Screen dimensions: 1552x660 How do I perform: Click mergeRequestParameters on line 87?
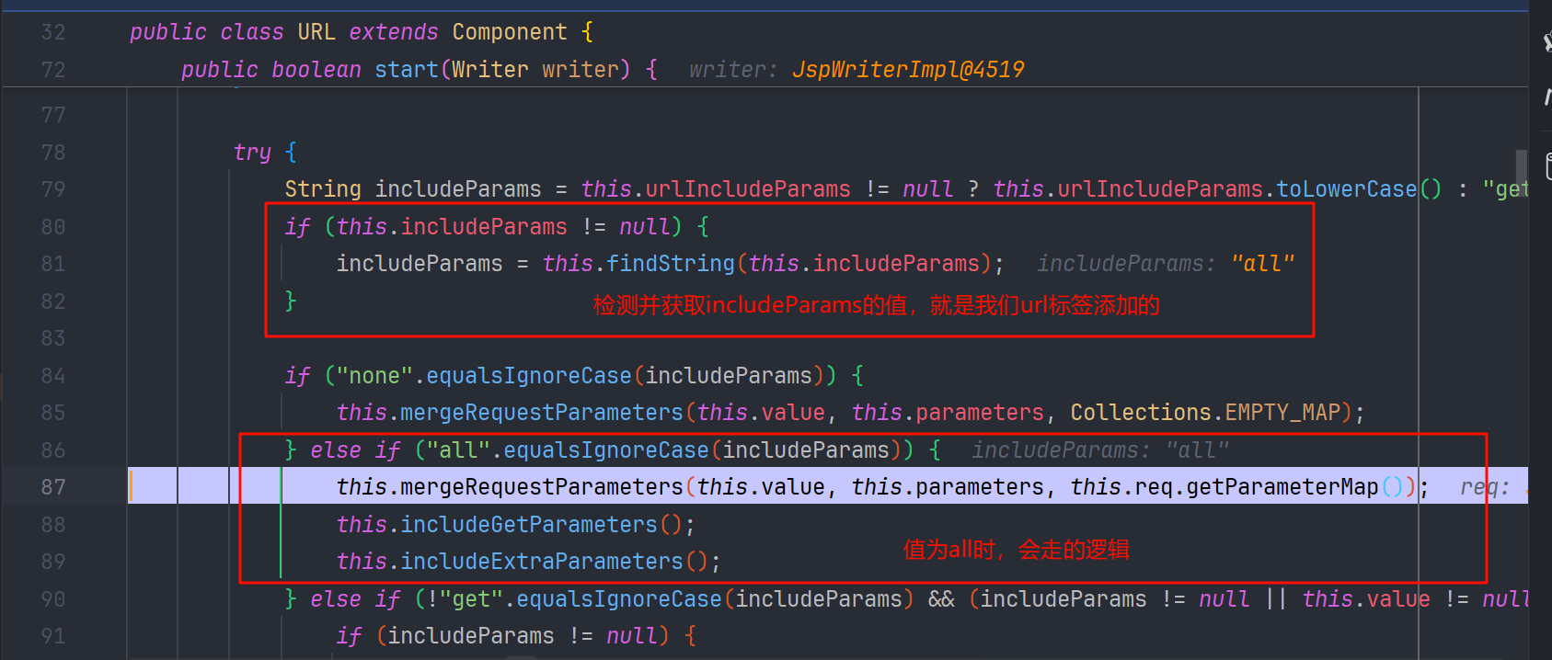point(542,487)
